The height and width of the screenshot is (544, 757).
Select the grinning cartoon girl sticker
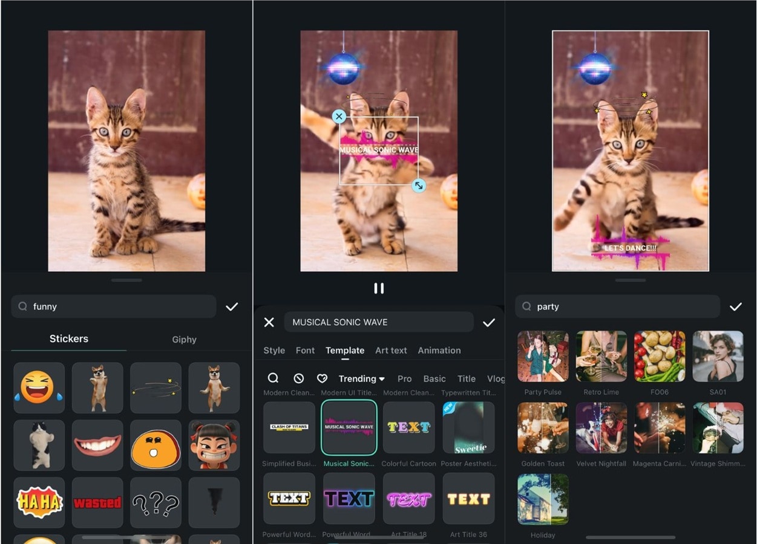coord(214,445)
